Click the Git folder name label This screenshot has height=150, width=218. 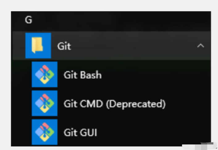click(x=64, y=46)
